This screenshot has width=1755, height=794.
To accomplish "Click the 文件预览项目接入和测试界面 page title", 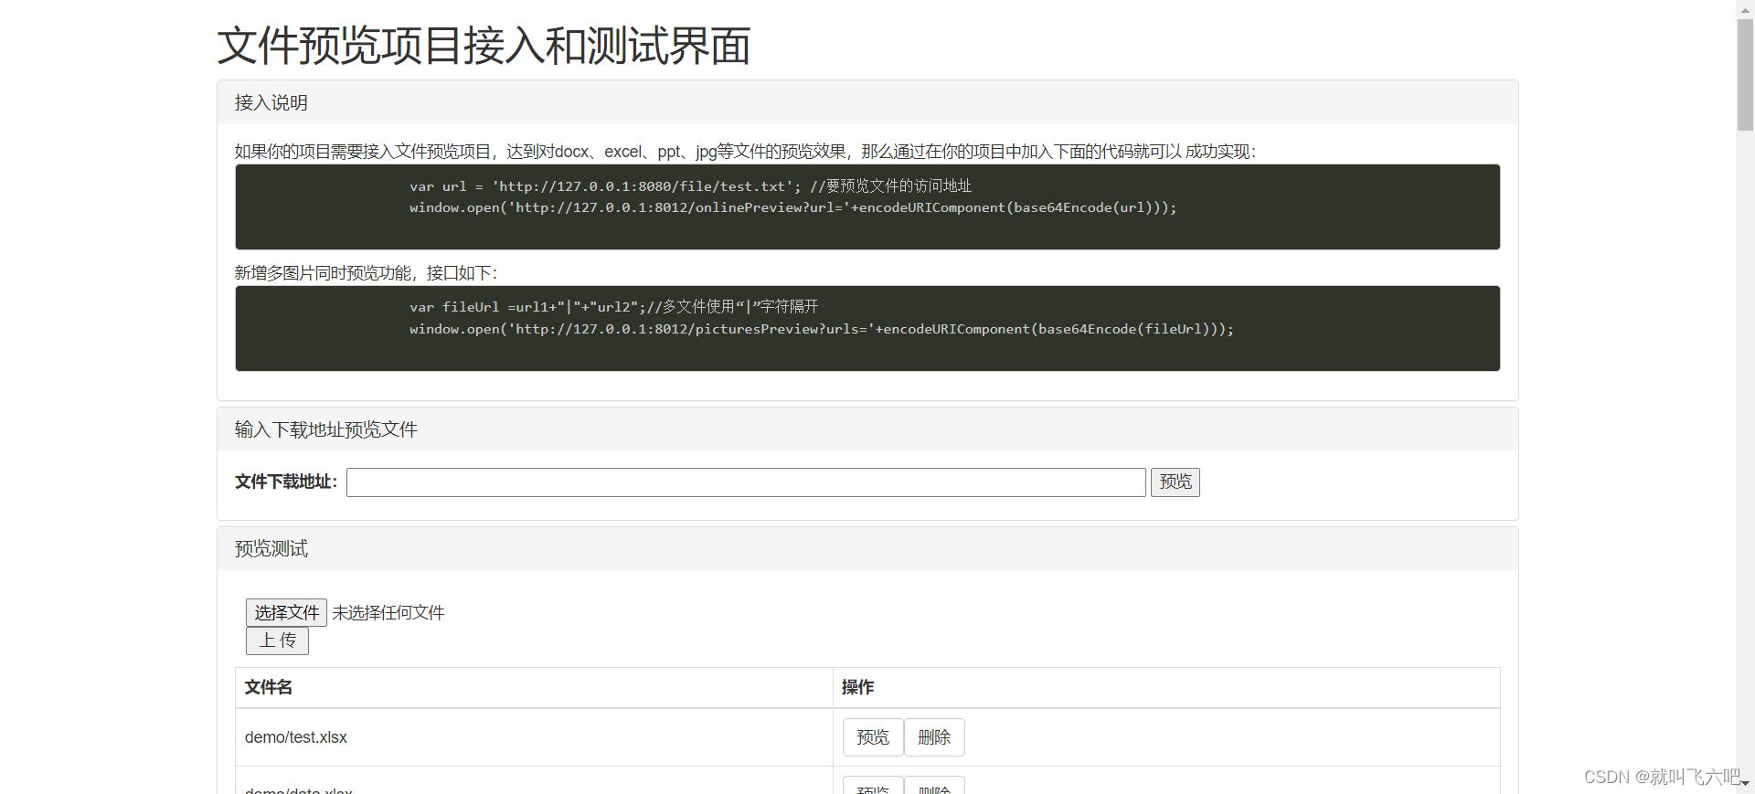I will (x=484, y=46).
